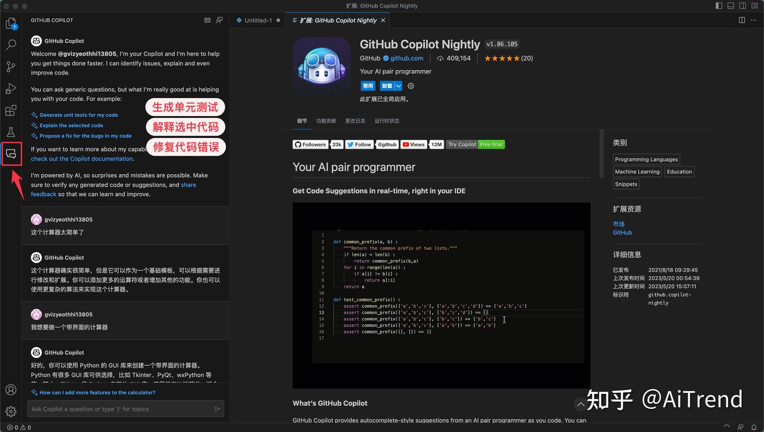Open extension settings gear beside uninstall
This screenshot has height=432, width=764.
point(411,85)
